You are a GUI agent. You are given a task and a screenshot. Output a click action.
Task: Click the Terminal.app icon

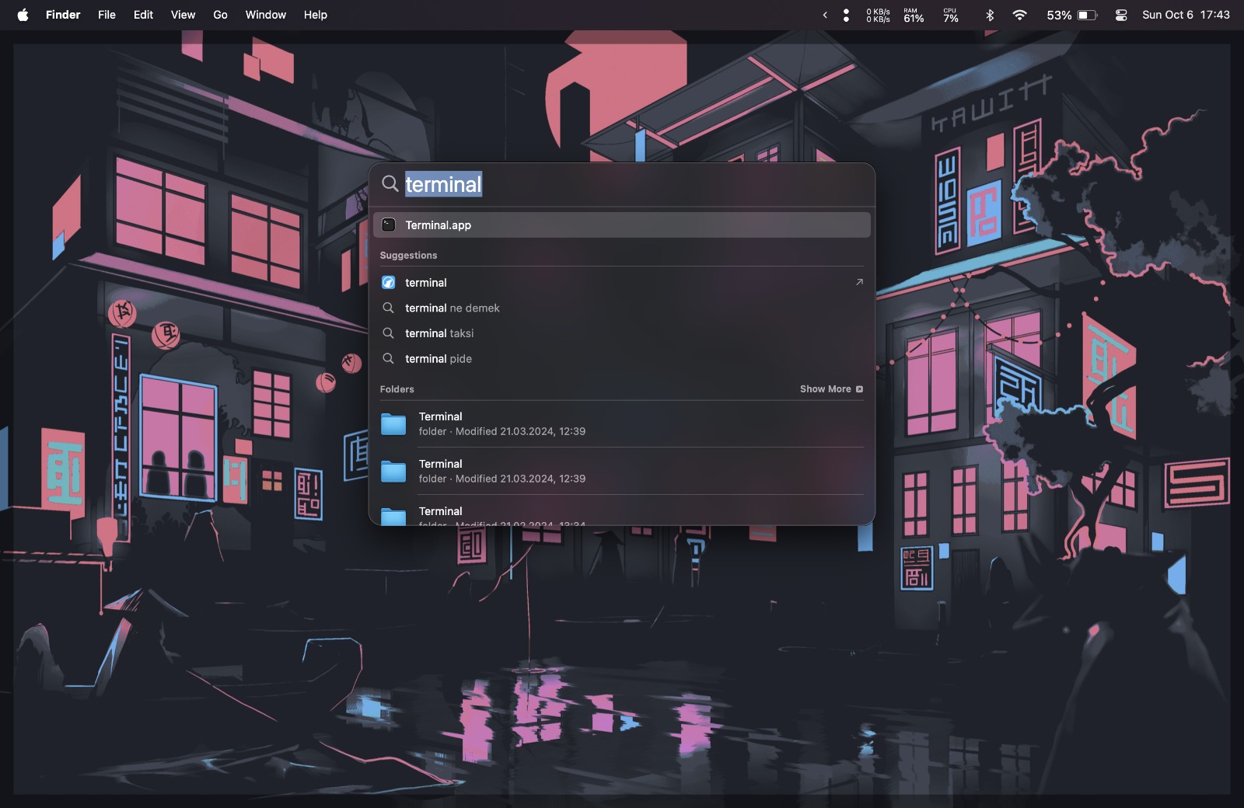point(389,225)
